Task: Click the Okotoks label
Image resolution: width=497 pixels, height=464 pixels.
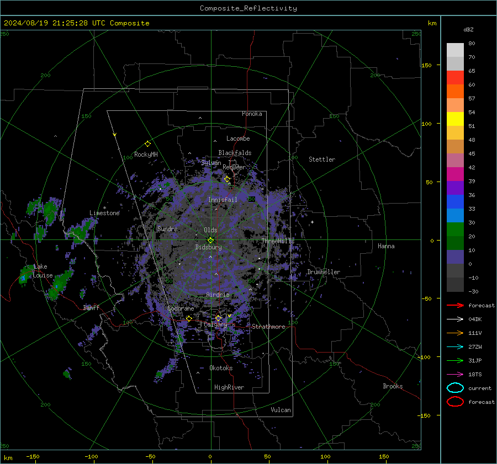Action: click(221, 368)
